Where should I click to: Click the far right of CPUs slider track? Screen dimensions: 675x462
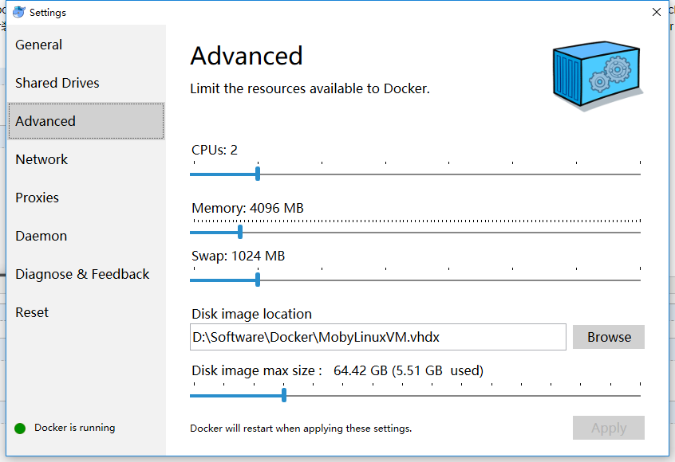639,174
